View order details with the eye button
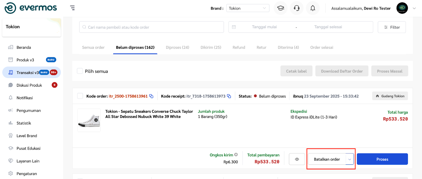This screenshot has height=179, width=422. [x=297, y=159]
